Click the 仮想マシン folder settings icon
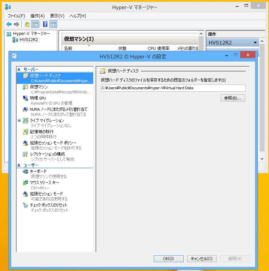 25,87
